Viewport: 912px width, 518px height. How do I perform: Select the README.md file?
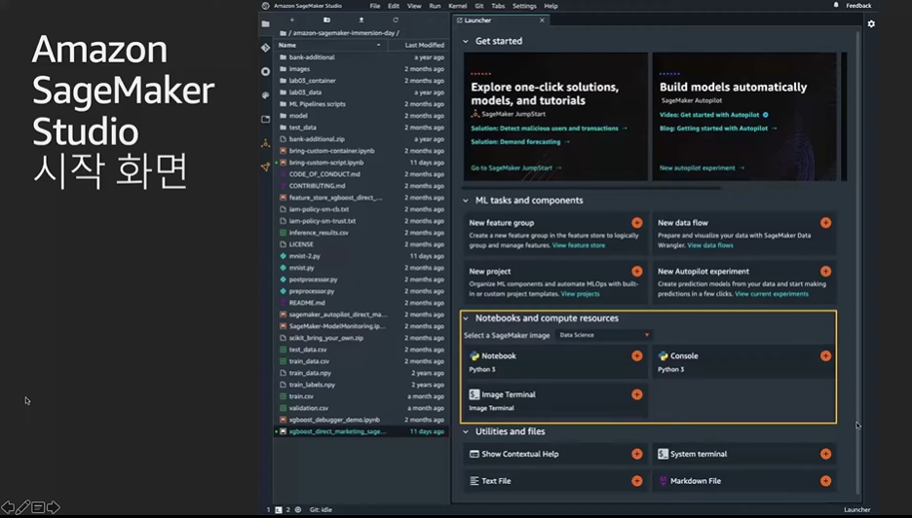click(361, 303)
